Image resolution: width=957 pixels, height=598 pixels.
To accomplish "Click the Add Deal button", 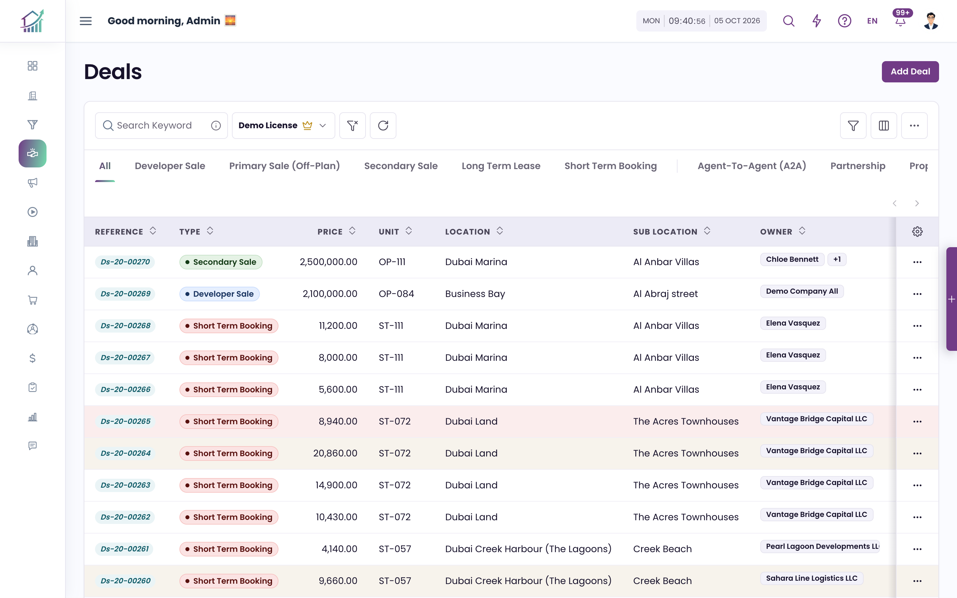I will pyautogui.click(x=910, y=71).
